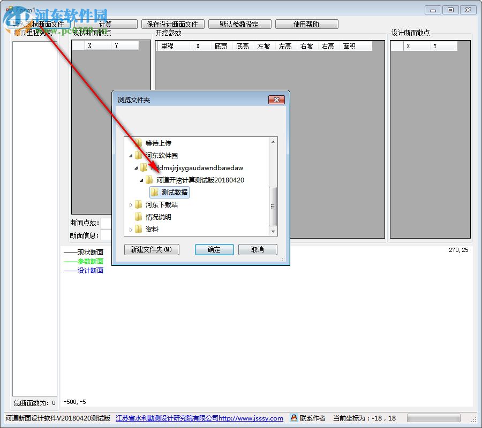Select 情况说明 folder name
This screenshot has width=482, height=428.
[159, 217]
